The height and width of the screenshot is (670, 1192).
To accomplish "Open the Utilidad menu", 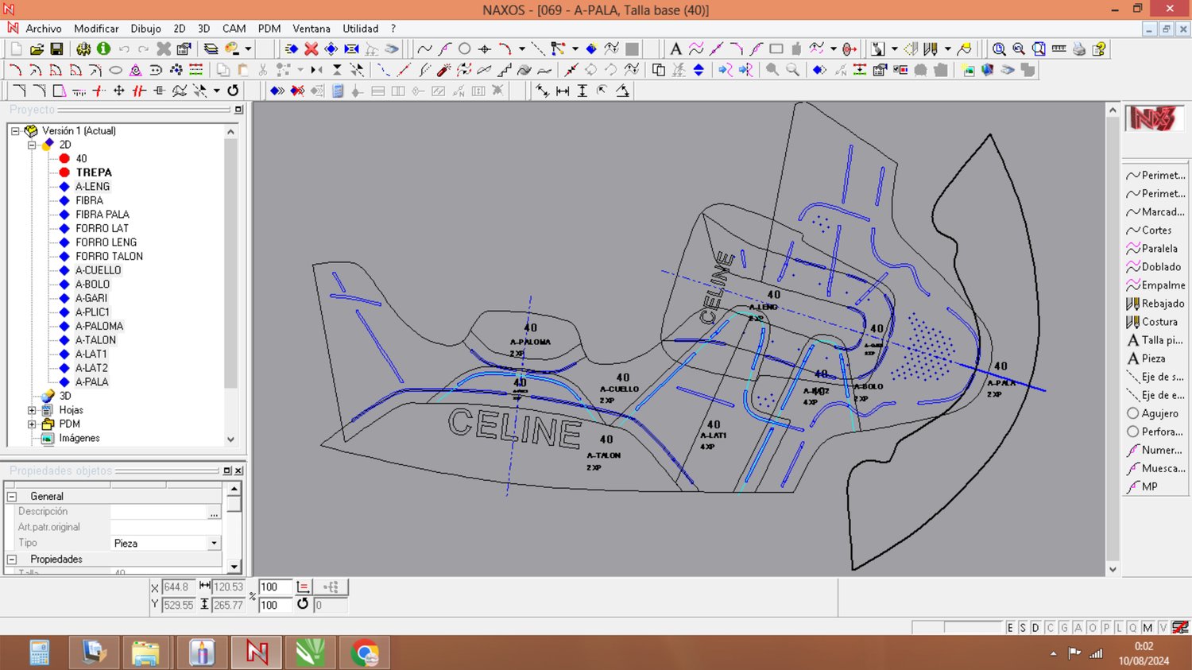I will [361, 29].
